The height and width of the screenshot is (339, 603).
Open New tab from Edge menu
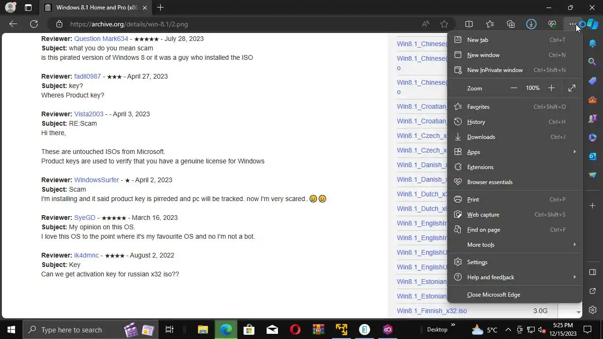514,40
